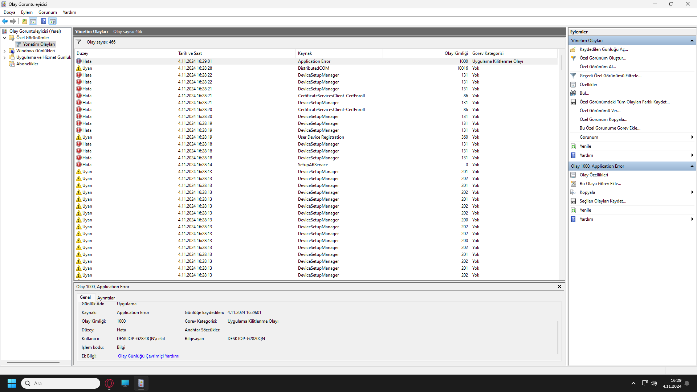Screen dimensions: 697x392
Task: Sort events by Olay Kimliği column header
Action: point(456,53)
